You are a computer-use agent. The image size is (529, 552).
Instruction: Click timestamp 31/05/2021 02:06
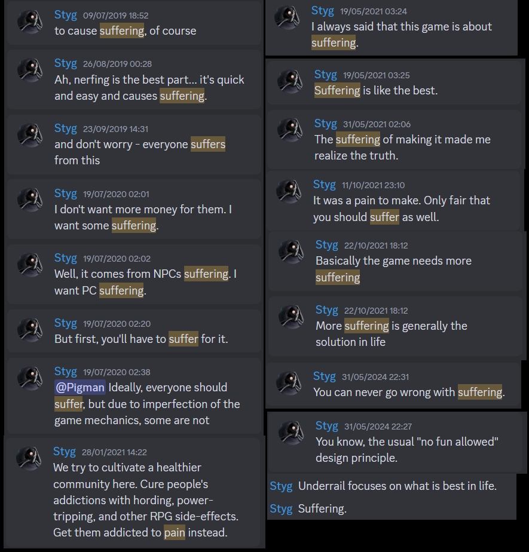[377, 124]
